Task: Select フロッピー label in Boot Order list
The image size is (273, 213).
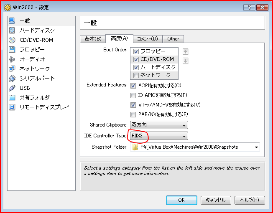Action: pos(153,51)
